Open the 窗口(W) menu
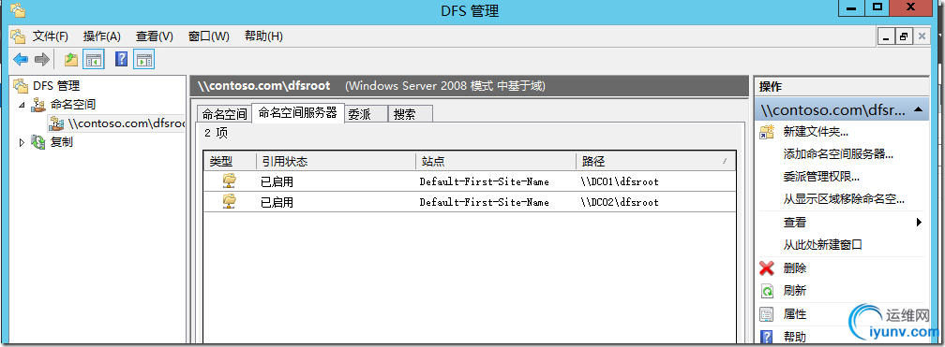This screenshot has width=945, height=347. click(x=208, y=36)
